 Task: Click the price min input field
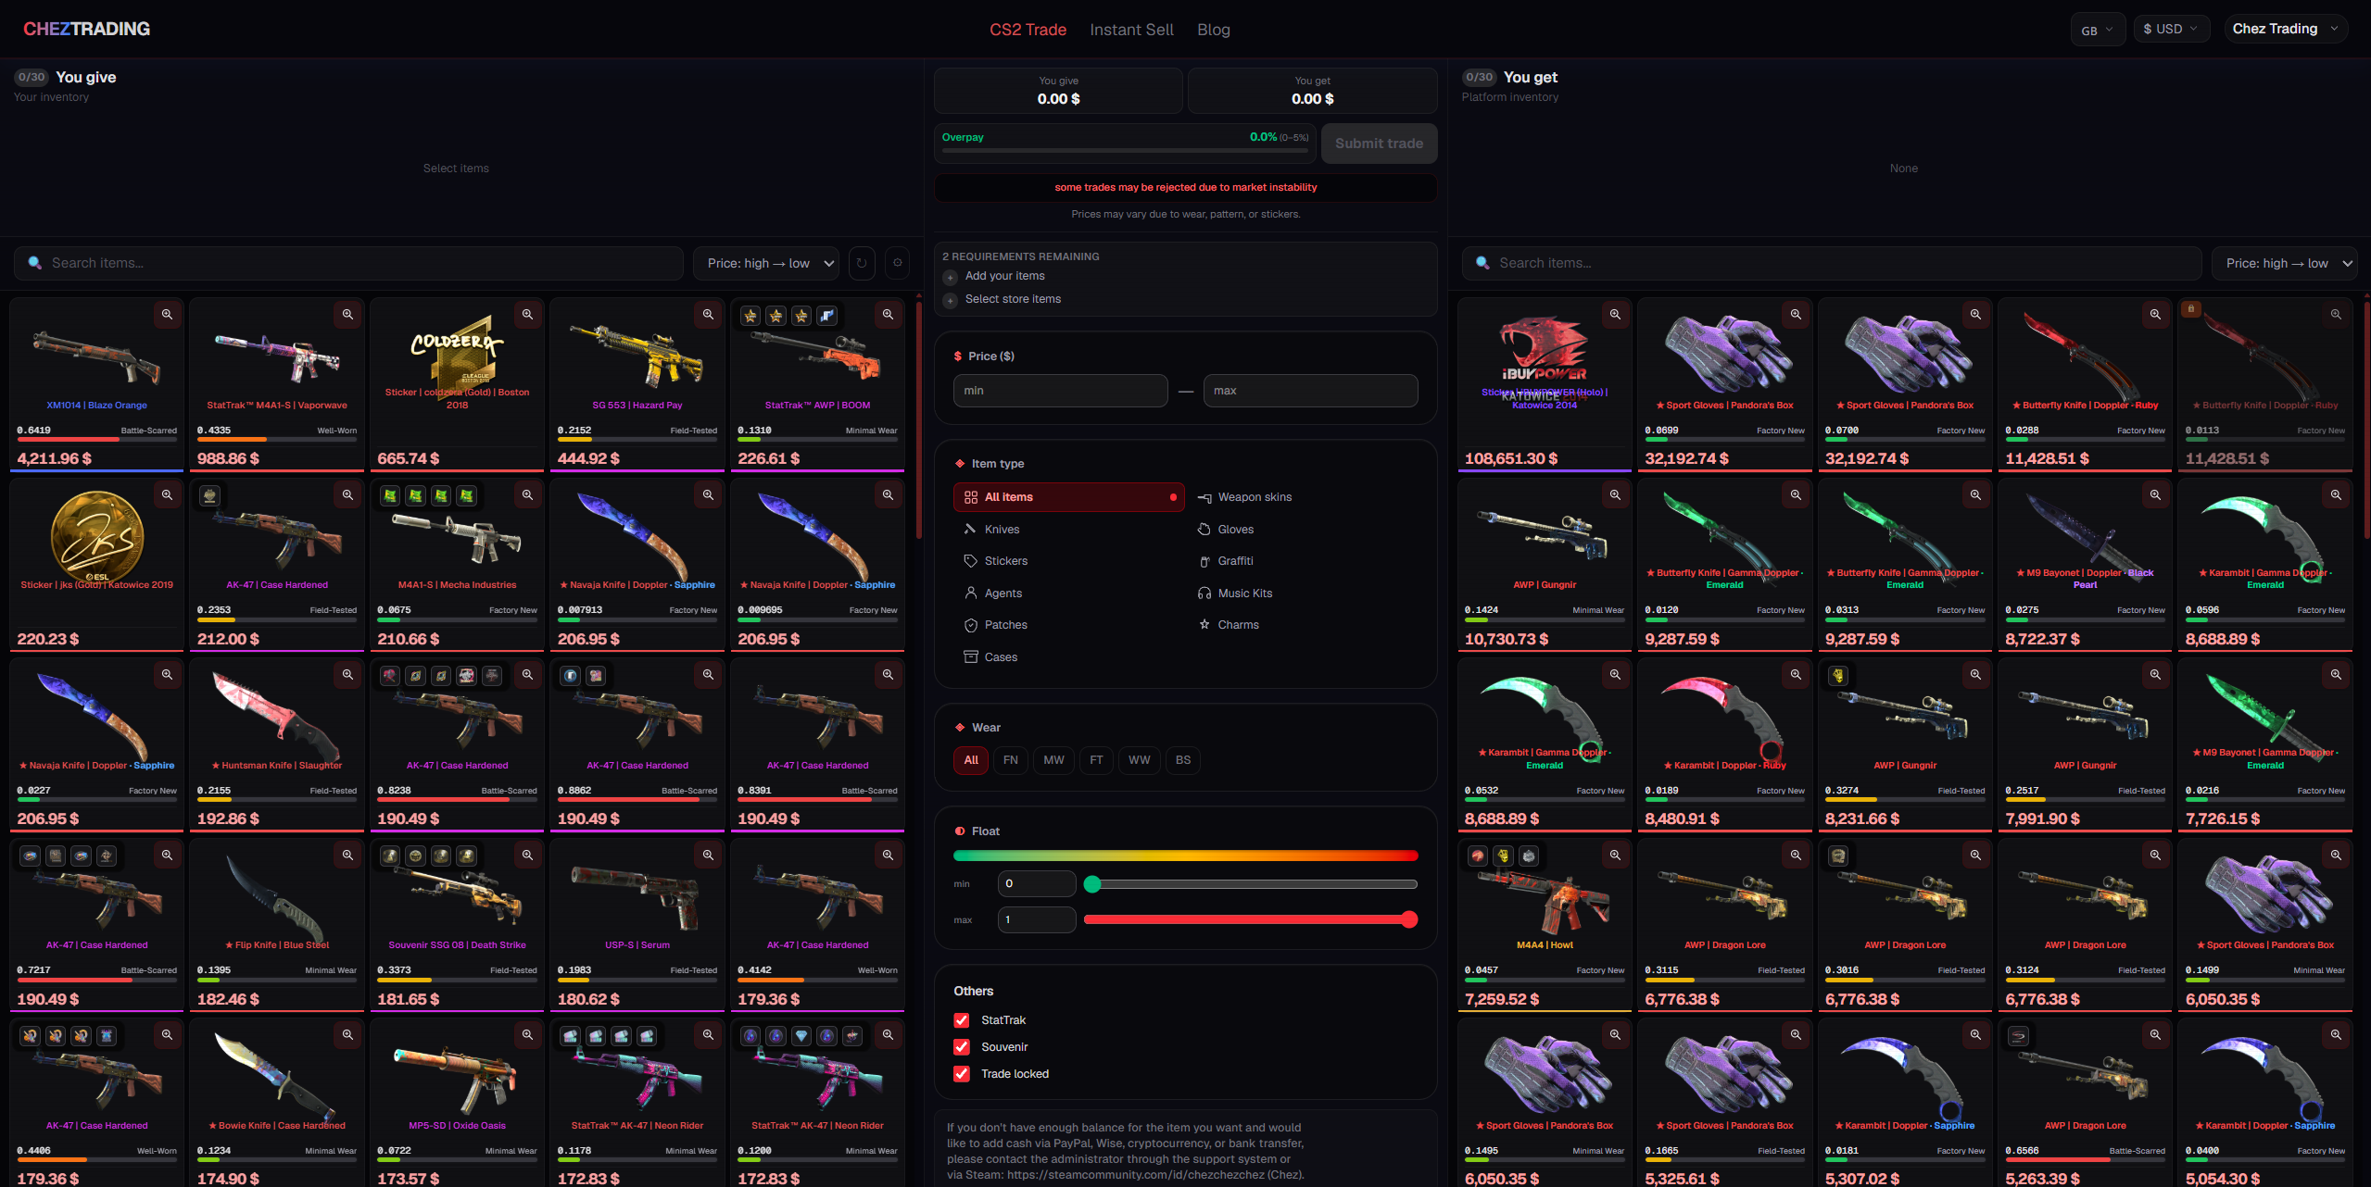pos(1060,391)
